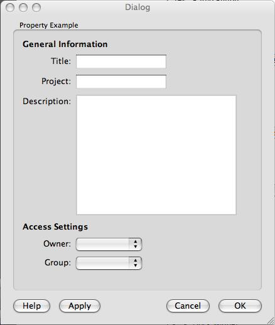275x325 pixels.
Task: Click the Dialog title bar text
Action: coord(137,8)
